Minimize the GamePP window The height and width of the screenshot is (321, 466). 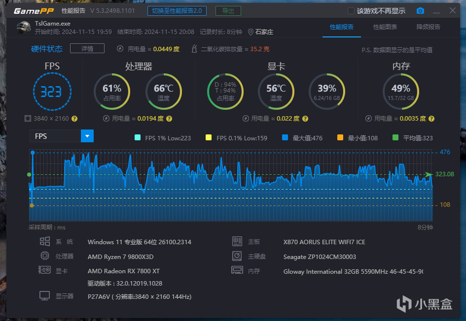coord(436,11)
